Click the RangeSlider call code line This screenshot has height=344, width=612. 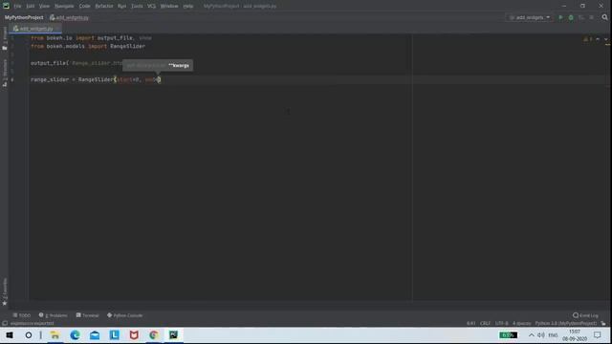point(96,79)
